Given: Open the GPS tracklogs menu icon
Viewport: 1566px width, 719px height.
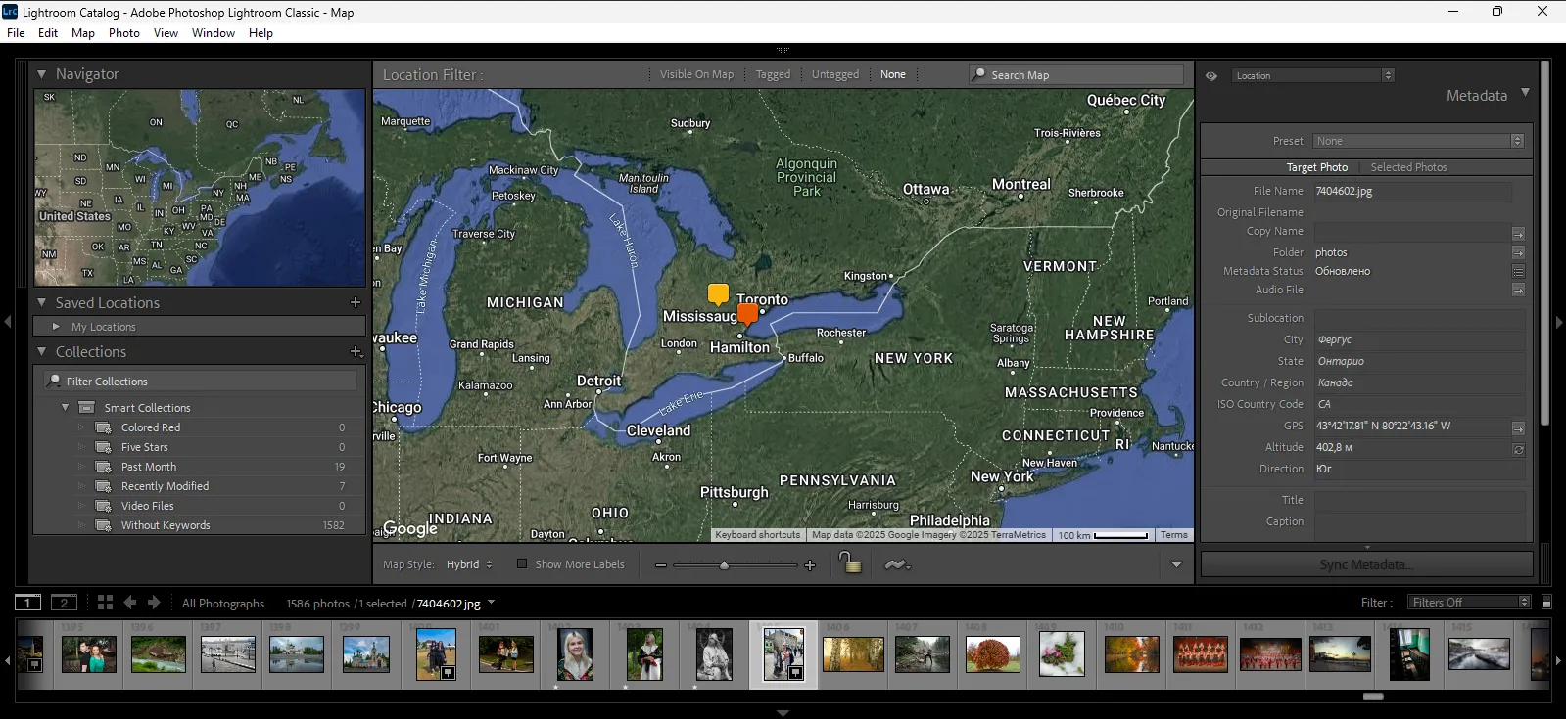Looking at the screenshot, I should point(896,564).
